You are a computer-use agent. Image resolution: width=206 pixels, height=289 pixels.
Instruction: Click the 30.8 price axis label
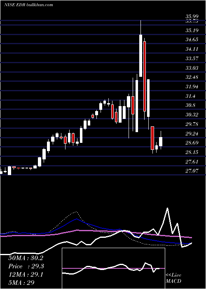coord(190,105)
